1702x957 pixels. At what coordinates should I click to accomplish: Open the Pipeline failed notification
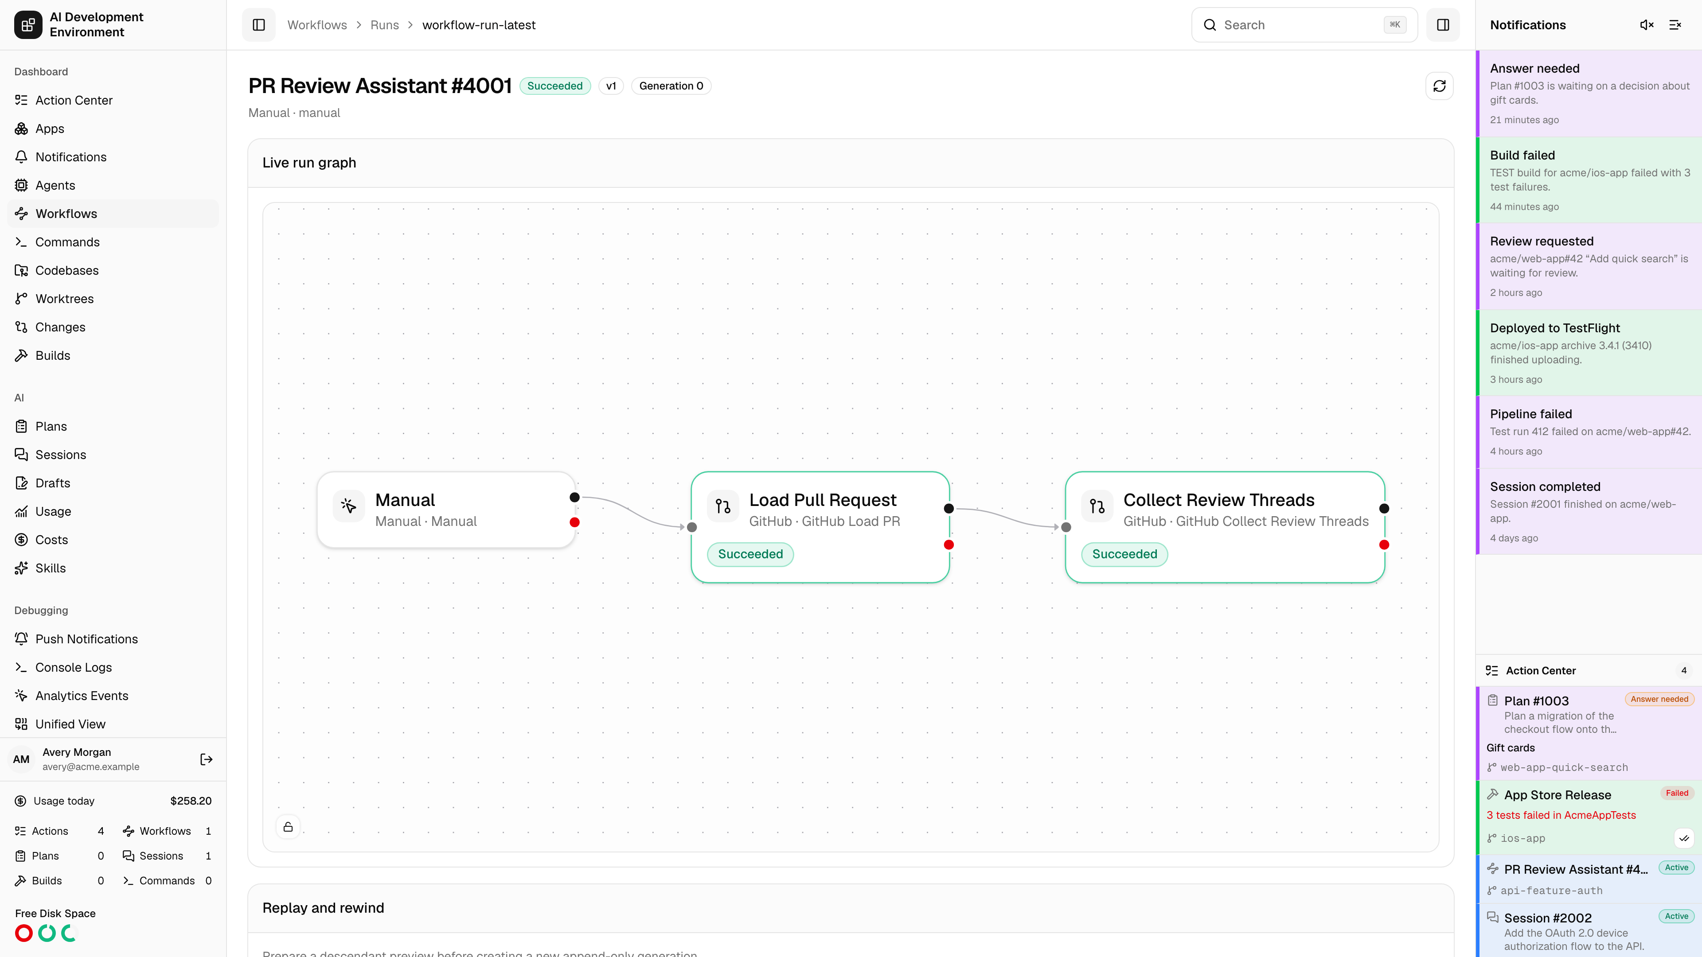coord(1589,432)
